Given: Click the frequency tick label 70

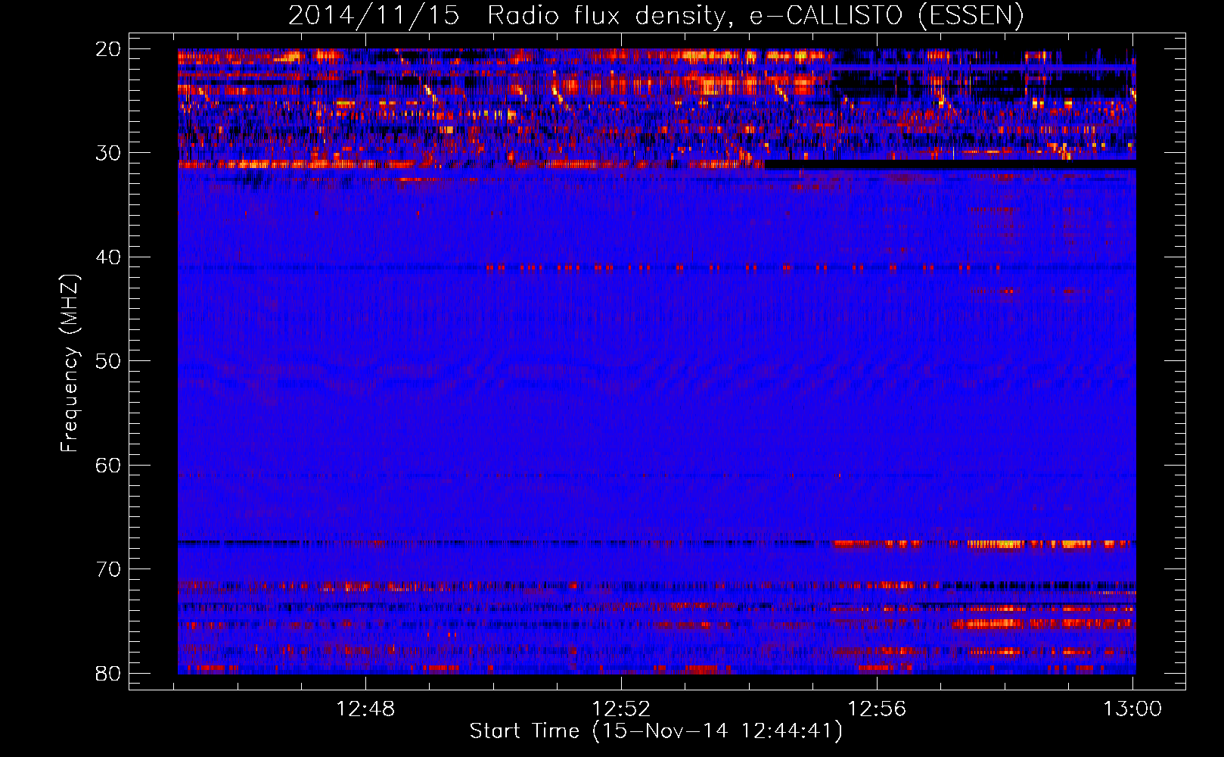Looking at the screenshot, I should (109, 569).
